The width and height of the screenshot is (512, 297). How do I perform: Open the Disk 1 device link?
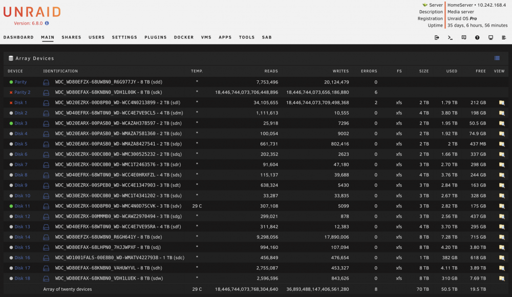(20, 102)
